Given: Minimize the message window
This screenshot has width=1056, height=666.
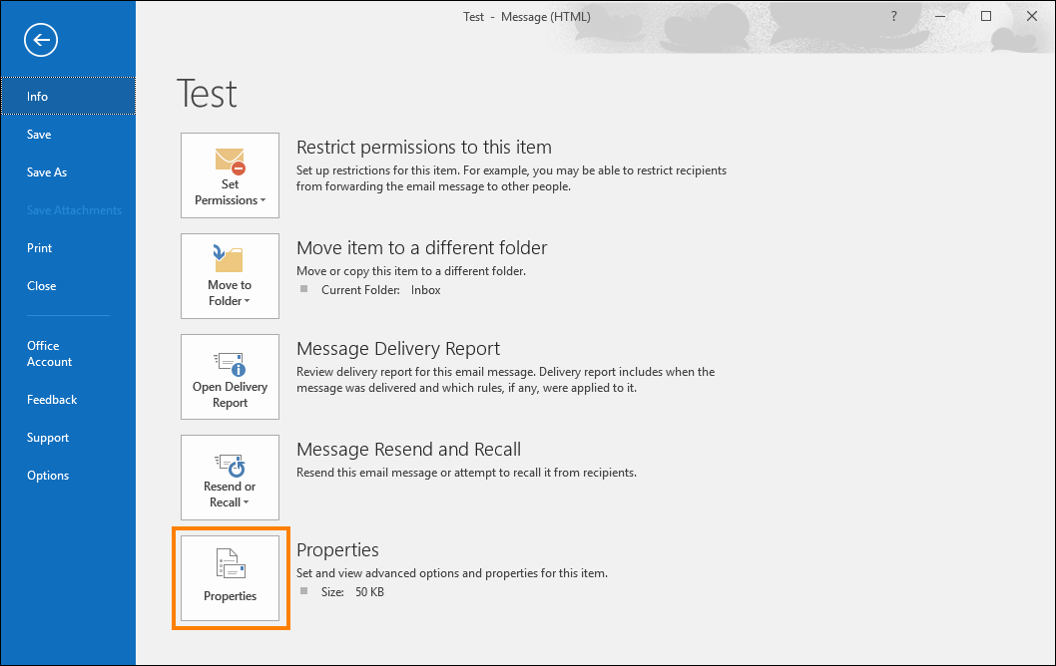Looking at the screenshot, I should [x=940, y=16].
